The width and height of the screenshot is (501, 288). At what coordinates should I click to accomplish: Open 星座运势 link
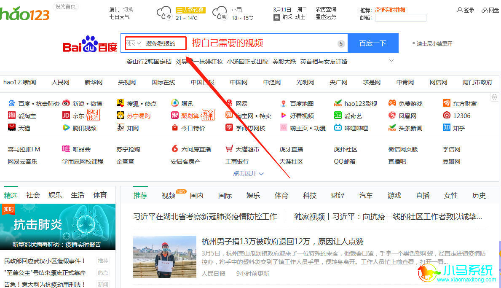(x=326, y=17)
